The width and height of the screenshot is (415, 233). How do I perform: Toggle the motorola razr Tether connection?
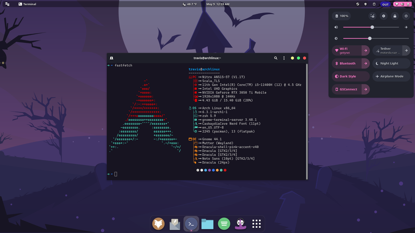387,50
